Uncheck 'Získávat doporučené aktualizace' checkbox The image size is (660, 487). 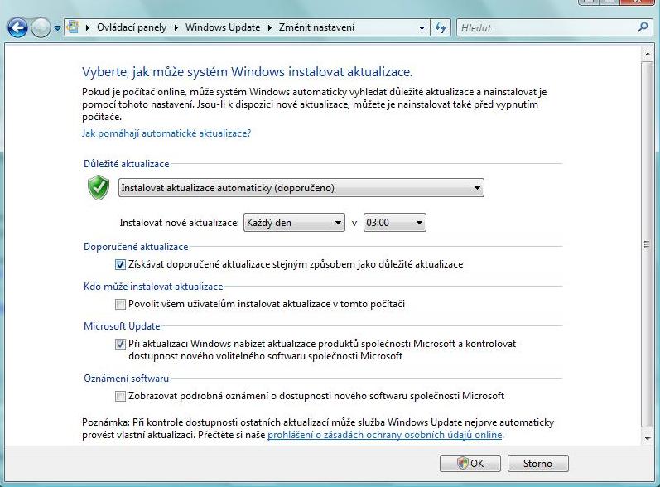tap(121, 264)
